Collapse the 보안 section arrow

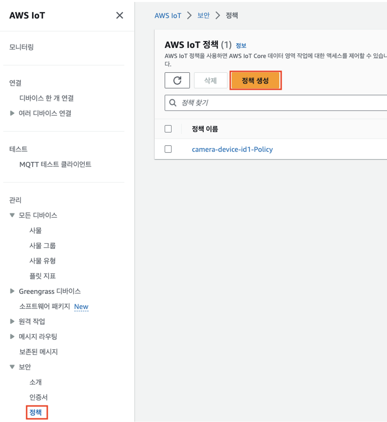click(12, 367)
